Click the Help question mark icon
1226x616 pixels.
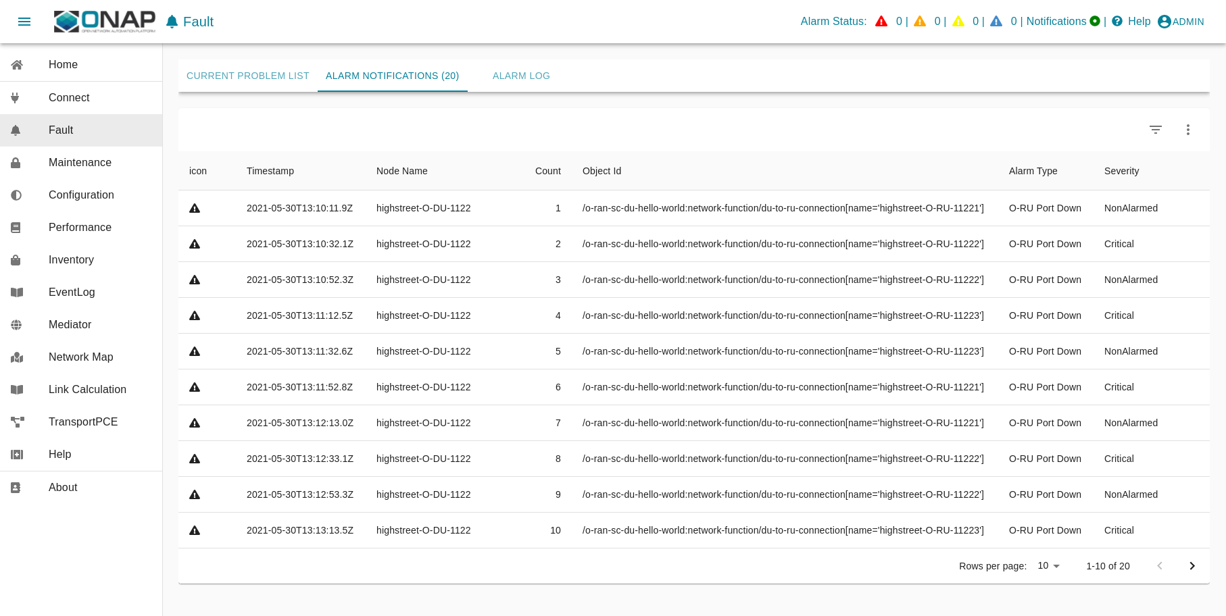click(1117, 22)
